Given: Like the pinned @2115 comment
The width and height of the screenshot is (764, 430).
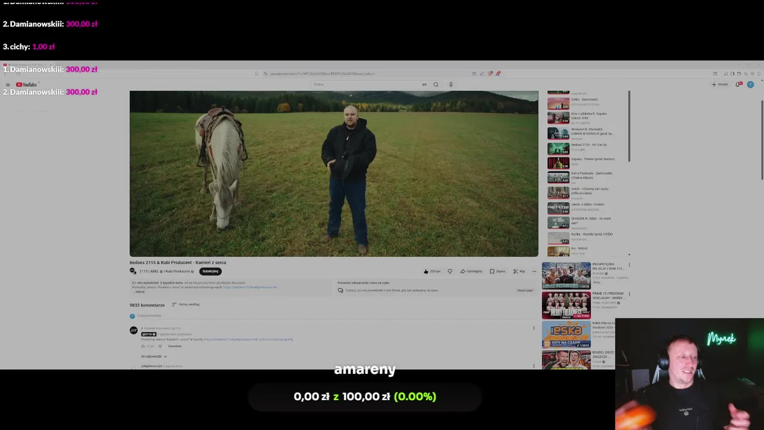Looking at the screenshot, I should (x=143, y=346).
